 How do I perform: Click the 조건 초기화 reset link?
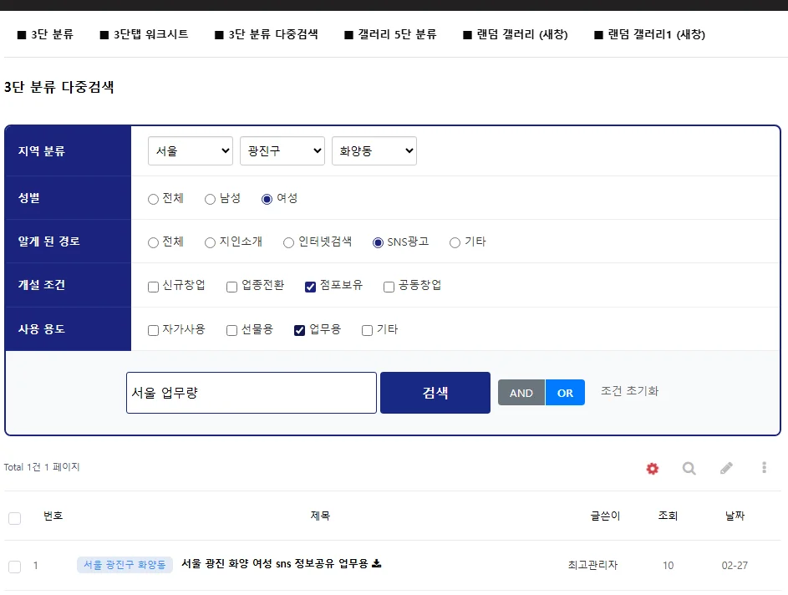(630, 391)
